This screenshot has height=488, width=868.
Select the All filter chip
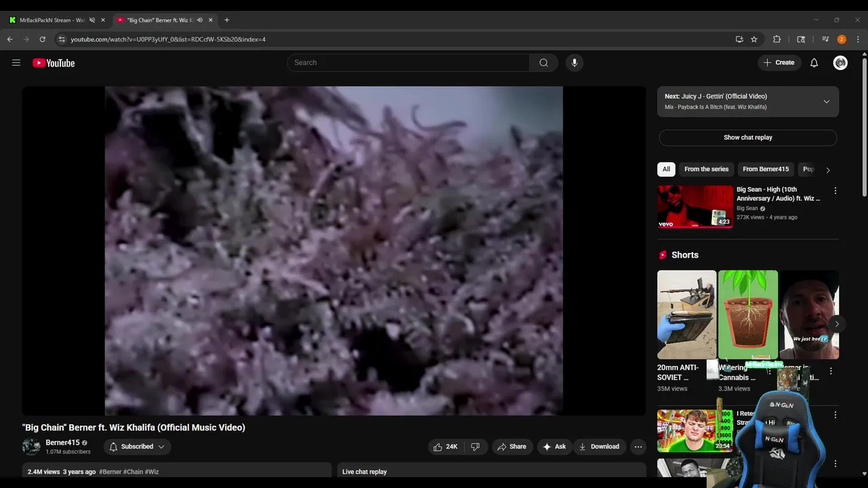tap(666, 169)
